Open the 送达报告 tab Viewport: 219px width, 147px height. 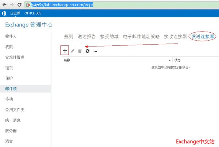pyautogui.click(x=87, y=37)
